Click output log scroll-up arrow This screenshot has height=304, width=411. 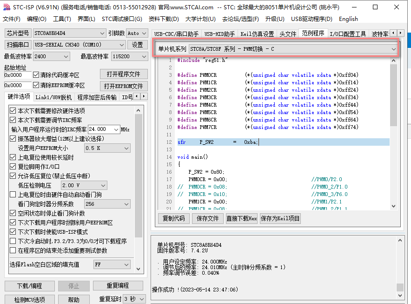[x=400, y=240]
